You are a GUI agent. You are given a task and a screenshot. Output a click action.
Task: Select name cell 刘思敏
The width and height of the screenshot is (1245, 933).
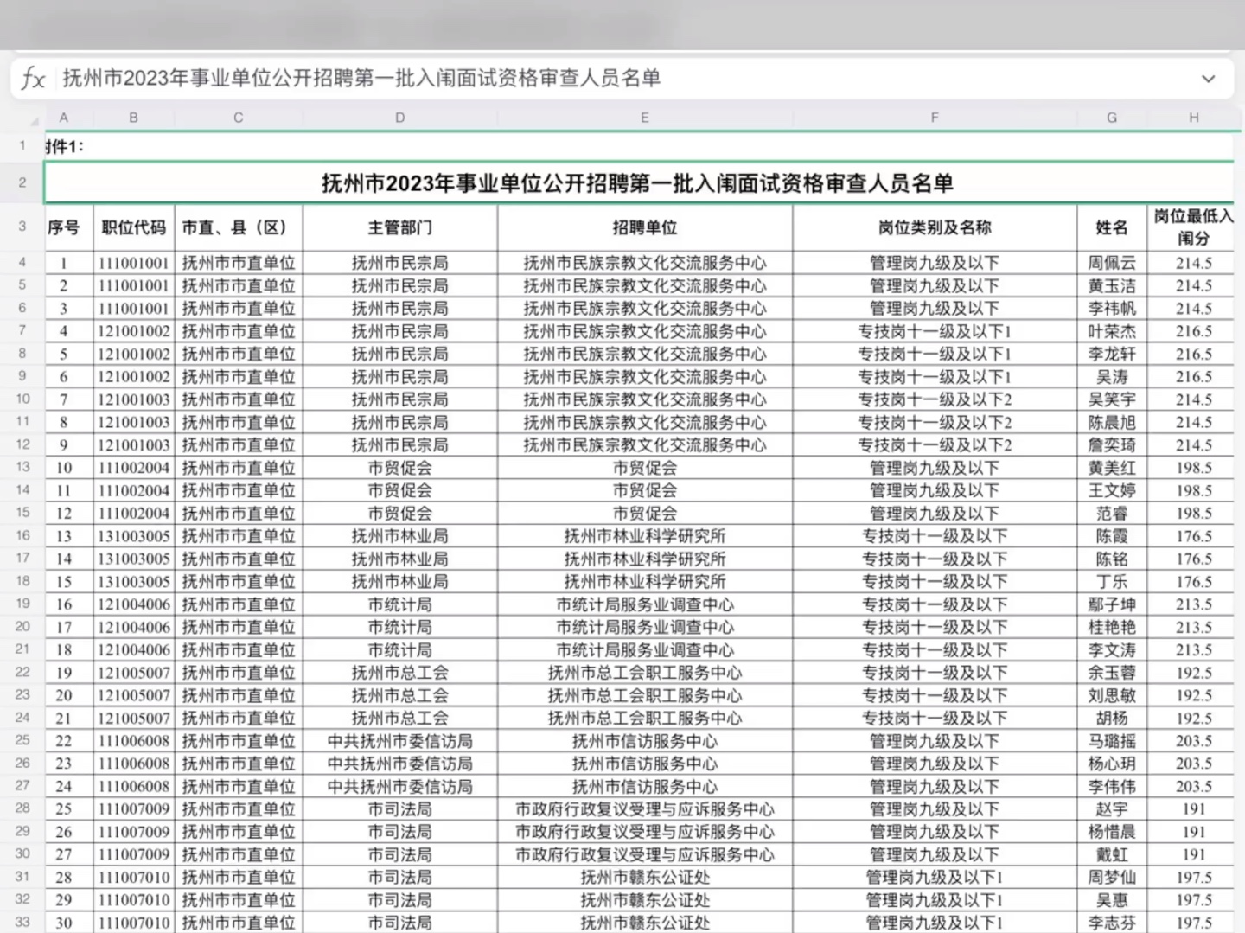click(1112, 695)
